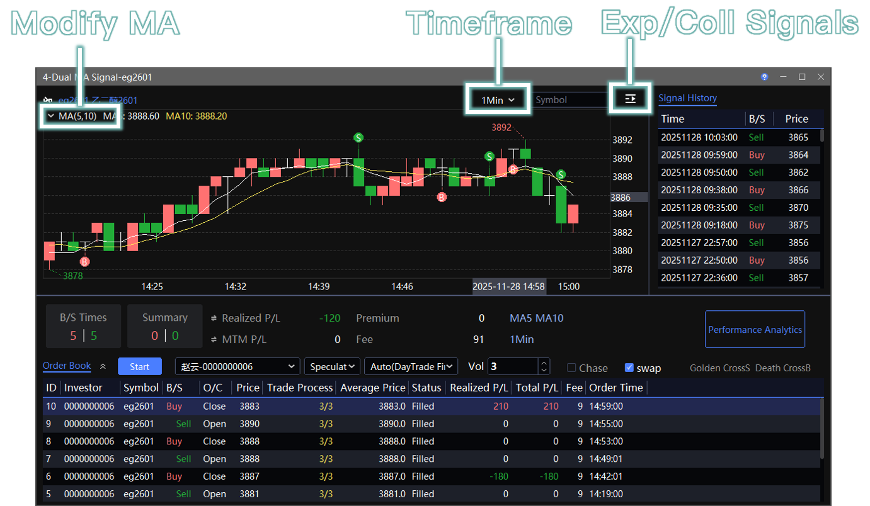The height and width of the screenshot is (506, 870).
Task: Collapse the Order Book with double-chevron icon
Action: pos(103,366)
